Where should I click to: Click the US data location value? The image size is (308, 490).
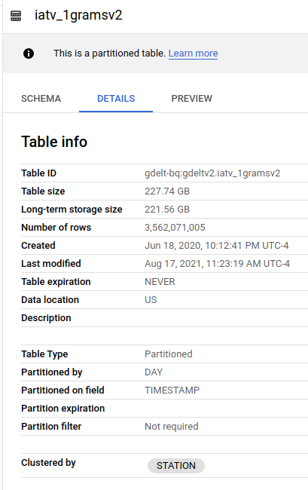(151, 300)
